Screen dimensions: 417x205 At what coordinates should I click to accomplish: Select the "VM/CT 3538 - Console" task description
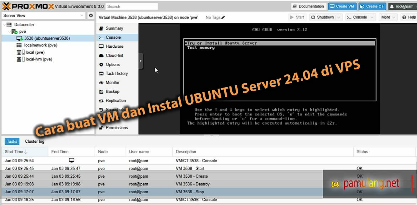[x=196, y=161]
